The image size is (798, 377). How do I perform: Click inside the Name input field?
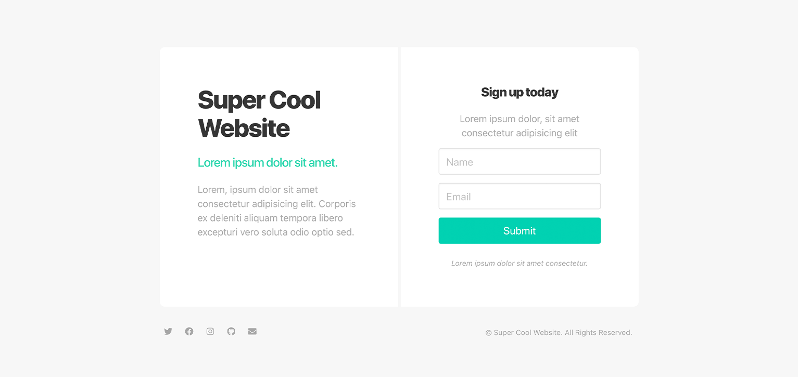pos(520,161)
